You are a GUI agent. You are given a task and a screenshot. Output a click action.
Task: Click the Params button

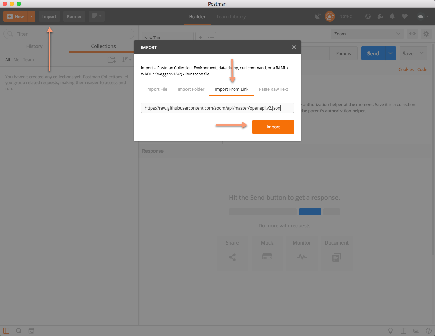pyautogui.click(x=343, y=53)
